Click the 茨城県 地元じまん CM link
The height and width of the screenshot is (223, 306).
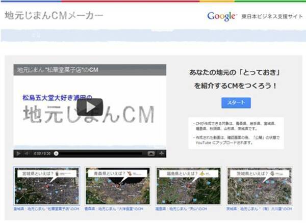[259, 209]
